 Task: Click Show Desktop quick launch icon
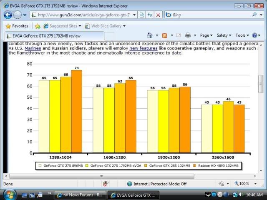[x=24, y=195]
